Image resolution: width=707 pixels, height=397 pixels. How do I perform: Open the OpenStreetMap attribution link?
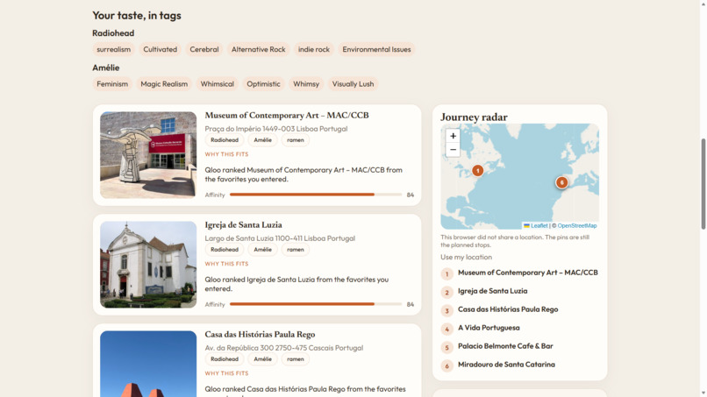(577, 226)
